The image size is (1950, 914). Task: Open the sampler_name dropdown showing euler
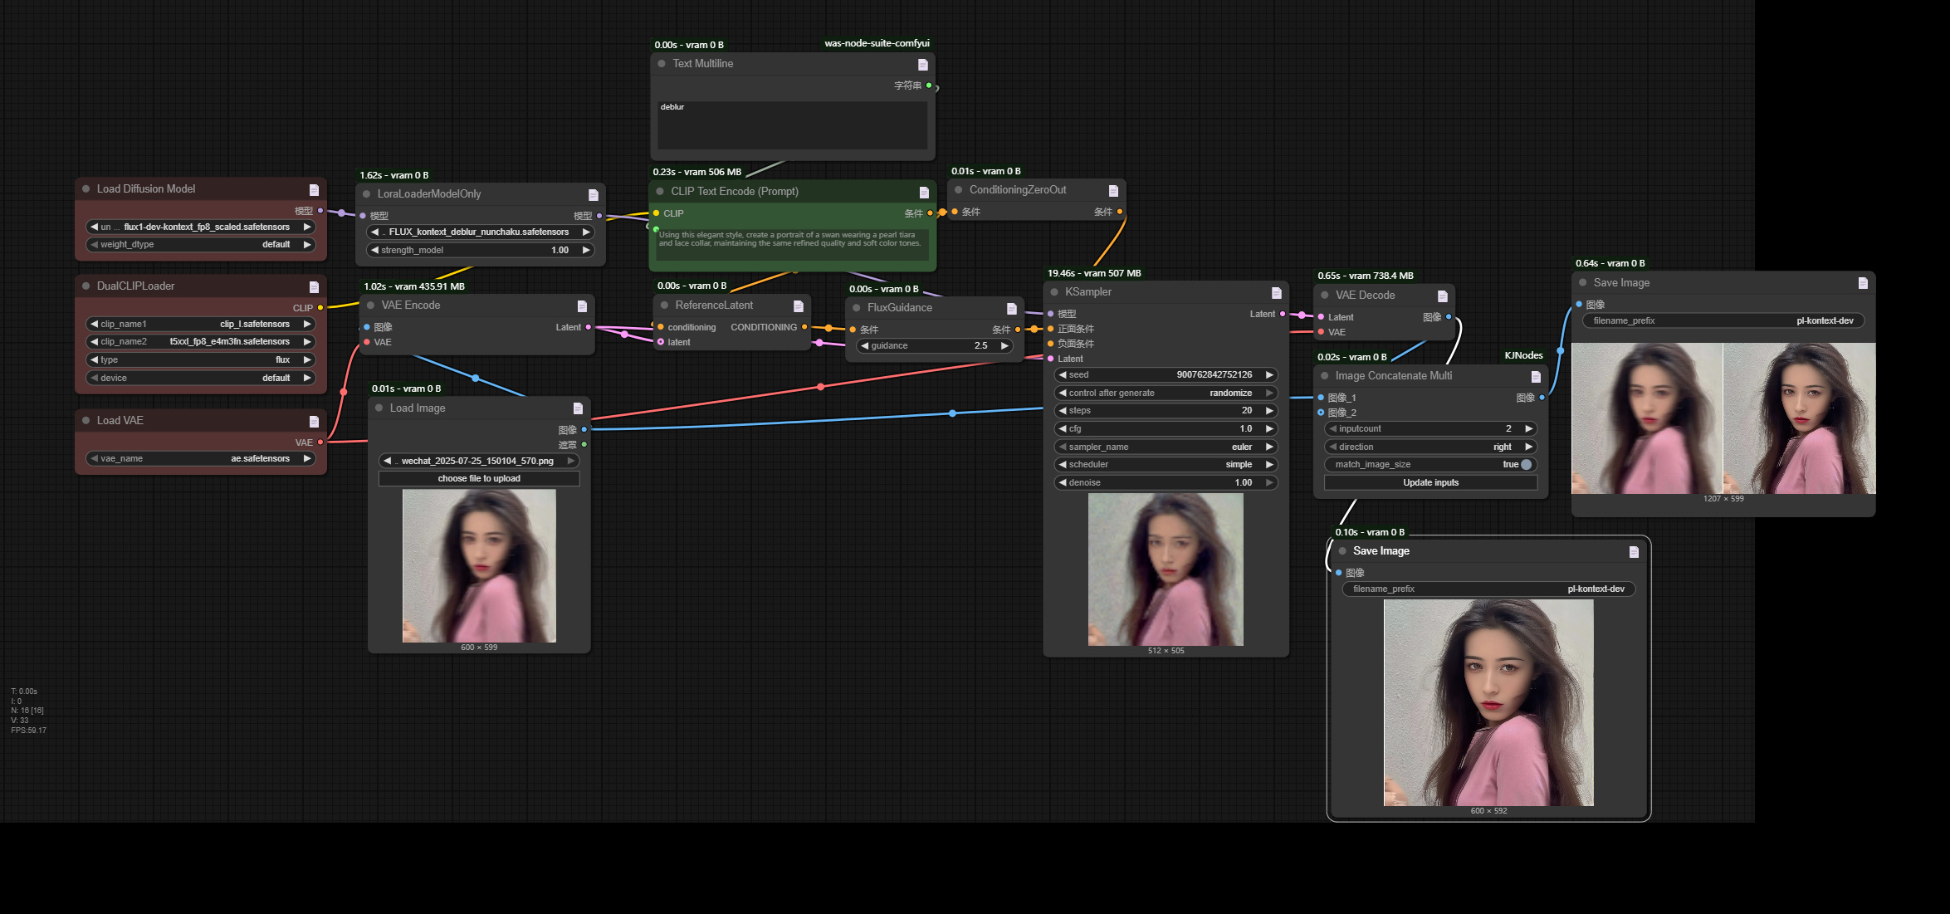(x=1166, y=446)
